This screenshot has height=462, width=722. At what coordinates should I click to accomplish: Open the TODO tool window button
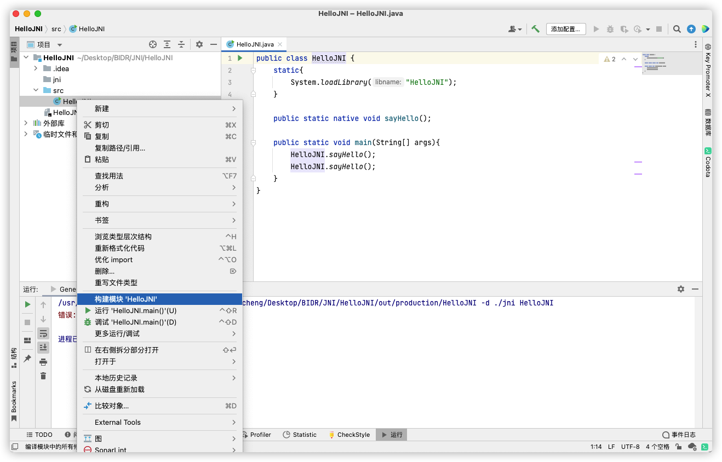coord(39,435)
